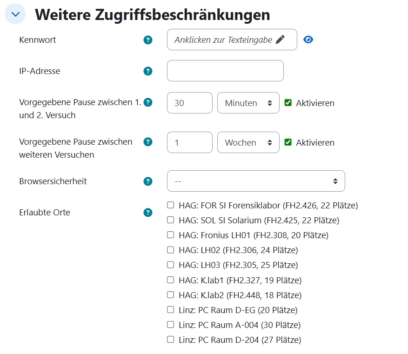The height and width of the screenshot is (354, 408).
Task: Open help for IP-Adresse field
Action: click(x=148, y=71)
